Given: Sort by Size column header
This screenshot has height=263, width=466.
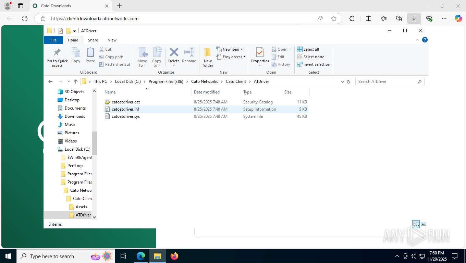Looking at the screenshot, I should click(296, 92).
